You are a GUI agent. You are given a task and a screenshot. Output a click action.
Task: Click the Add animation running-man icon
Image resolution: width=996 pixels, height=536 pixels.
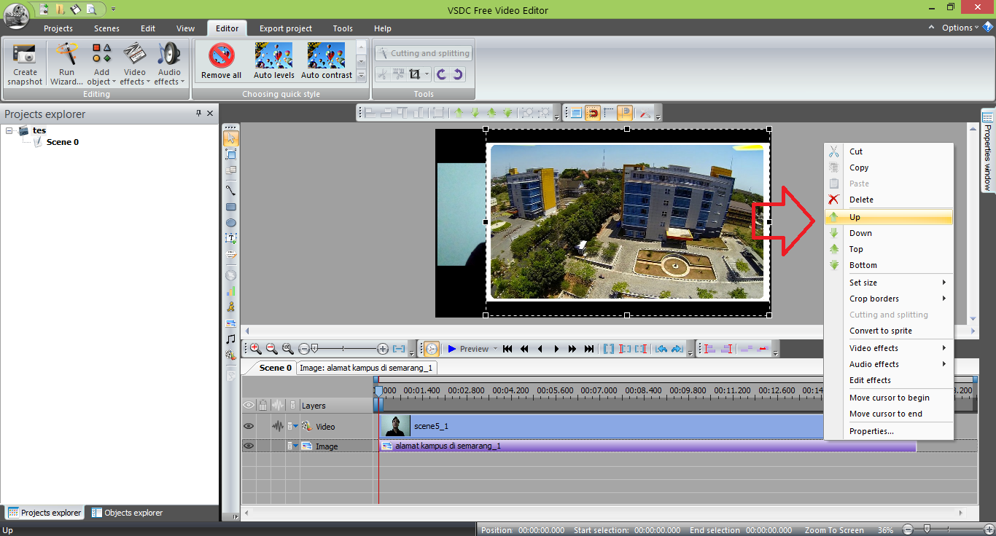pos(231,307)
